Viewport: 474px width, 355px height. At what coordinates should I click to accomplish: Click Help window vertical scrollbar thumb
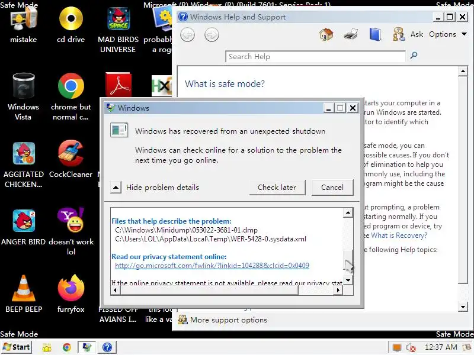tap(463, 180)
